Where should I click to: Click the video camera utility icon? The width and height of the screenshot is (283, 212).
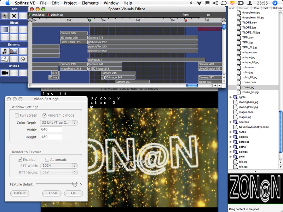tap(5, 73)
